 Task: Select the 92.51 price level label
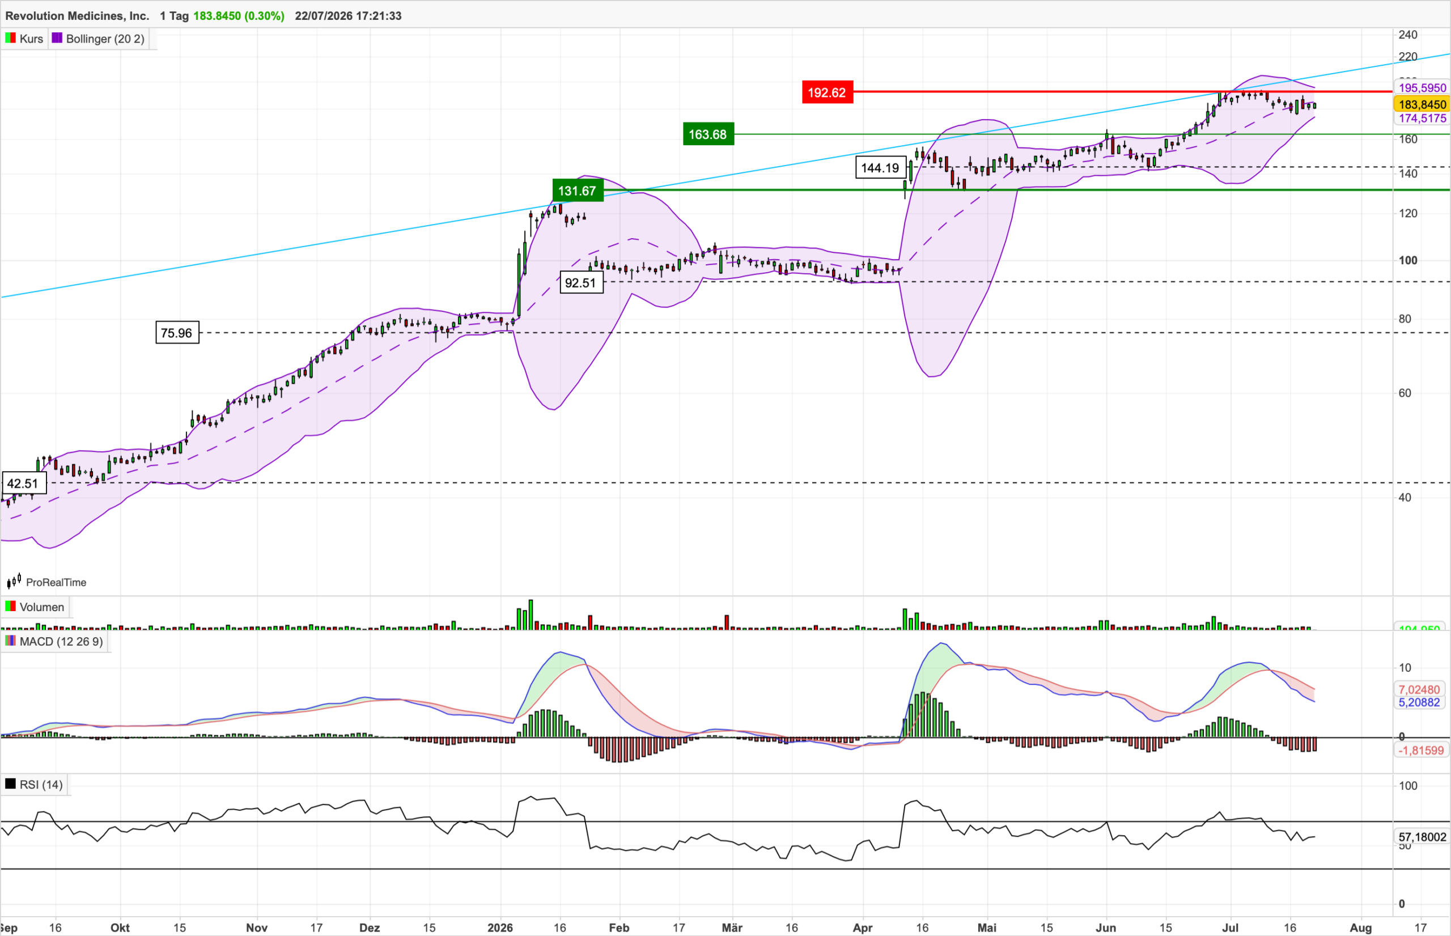coord(580,283)
